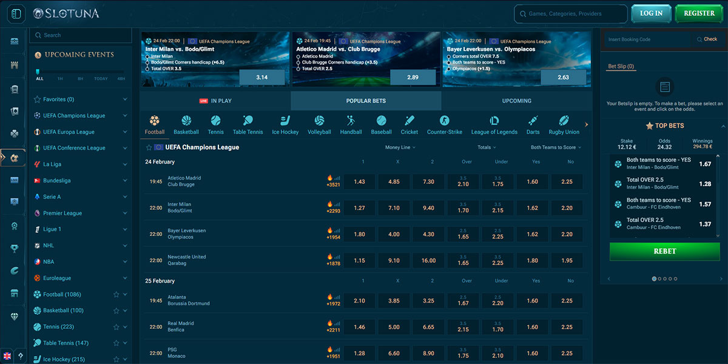Open the Totals dropdown
Screen dimensions: 728x364
486,147
